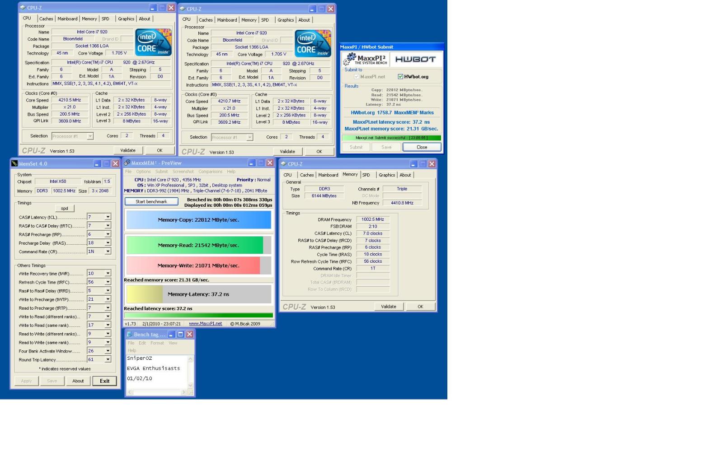
Task: Switch to About tab in first CPU-Z window
Action: 145,19
